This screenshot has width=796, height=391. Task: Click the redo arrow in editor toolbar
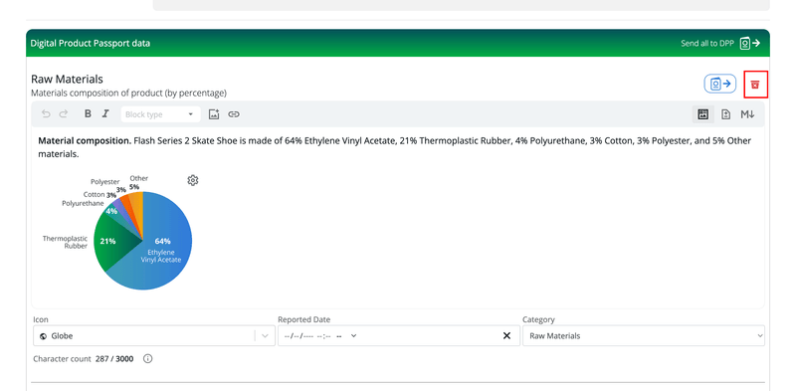tap(64, 114)
